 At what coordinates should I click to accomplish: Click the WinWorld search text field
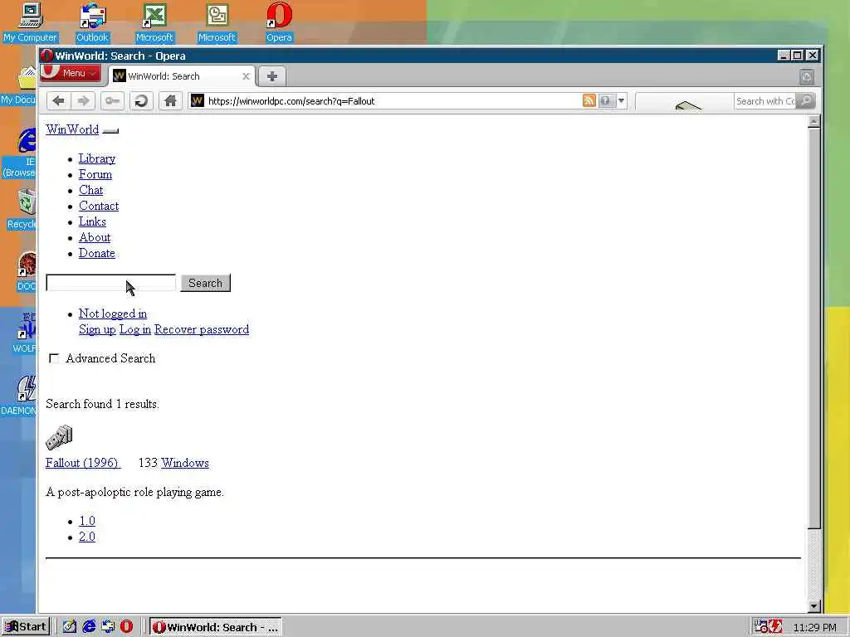tap(111, 283)
